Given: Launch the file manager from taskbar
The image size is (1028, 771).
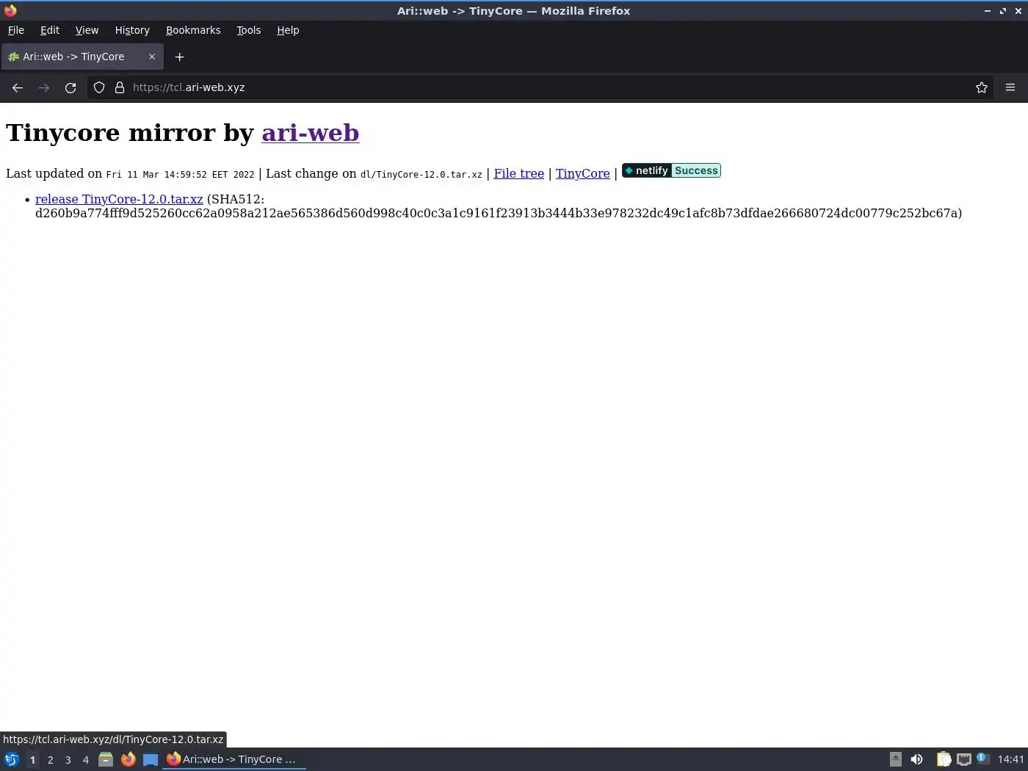Looking at the screenshot, I should 106,759.
